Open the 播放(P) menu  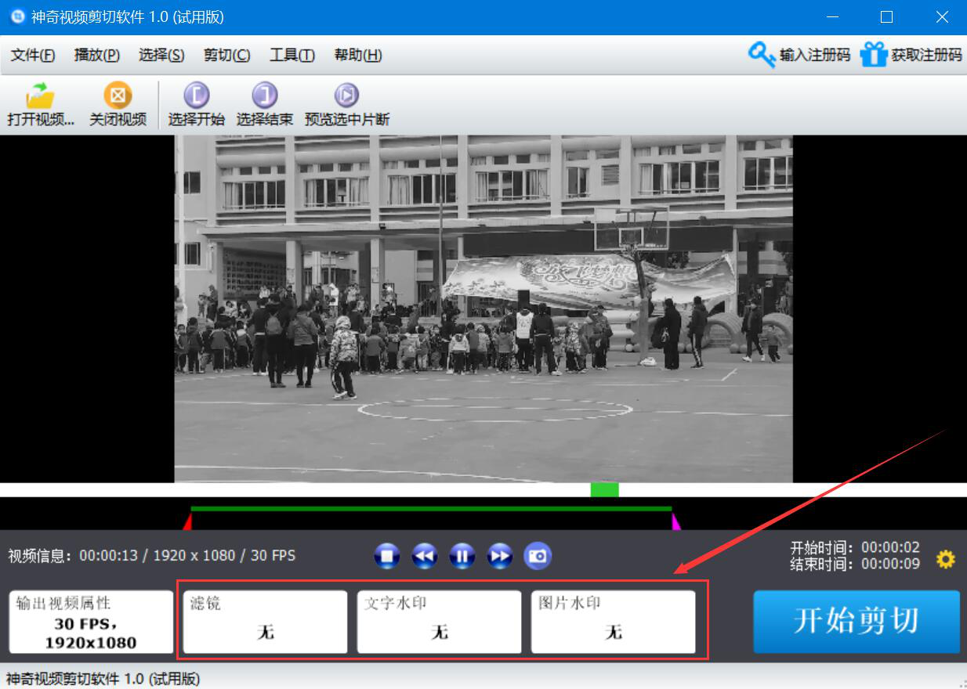point(97,55)
